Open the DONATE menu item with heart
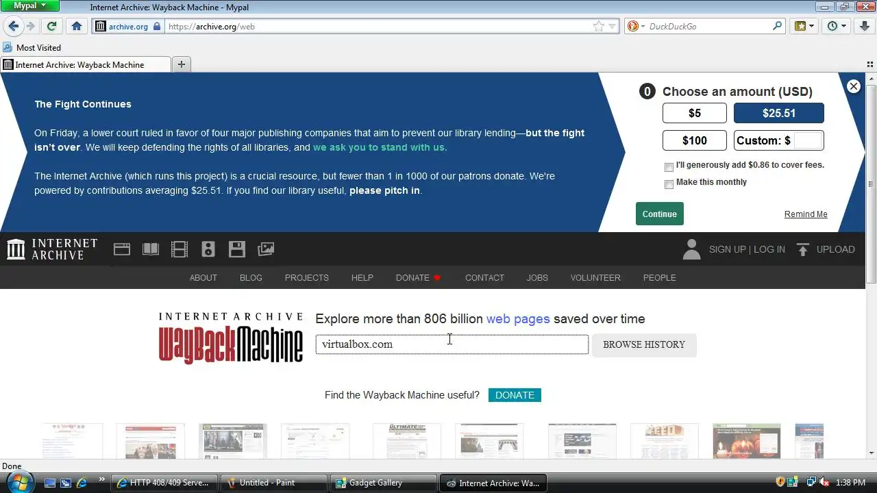877x493 pixels. (x=419, y=277)
